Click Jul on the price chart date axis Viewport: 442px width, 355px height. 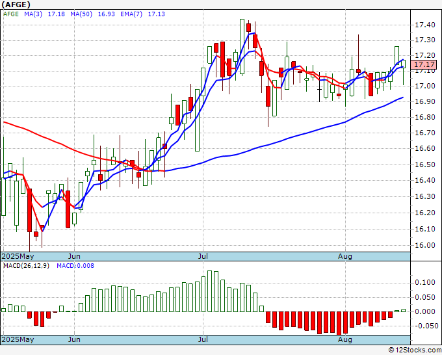click(x=203, y=256)
